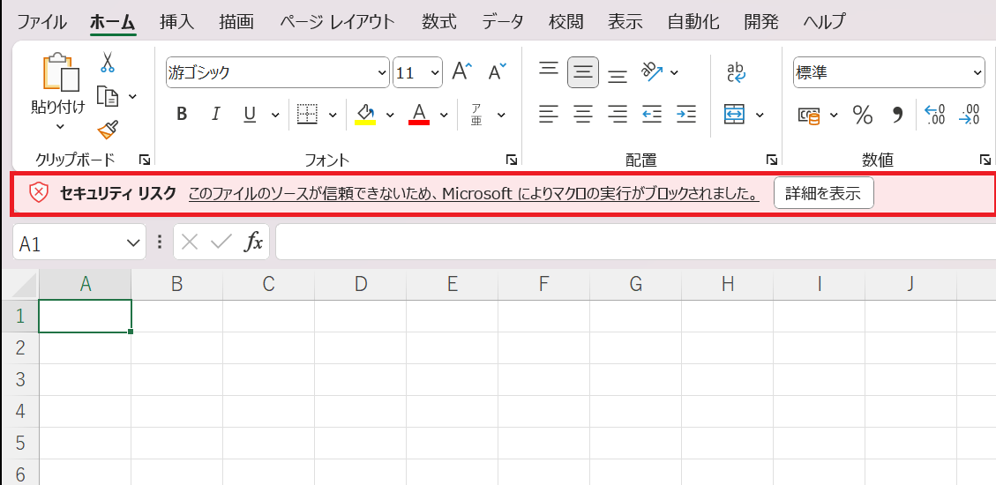The height and width of the screenshot is (485, 996).
Task: Open the 挿入 ribbon tab
Action: click(176, 22)
